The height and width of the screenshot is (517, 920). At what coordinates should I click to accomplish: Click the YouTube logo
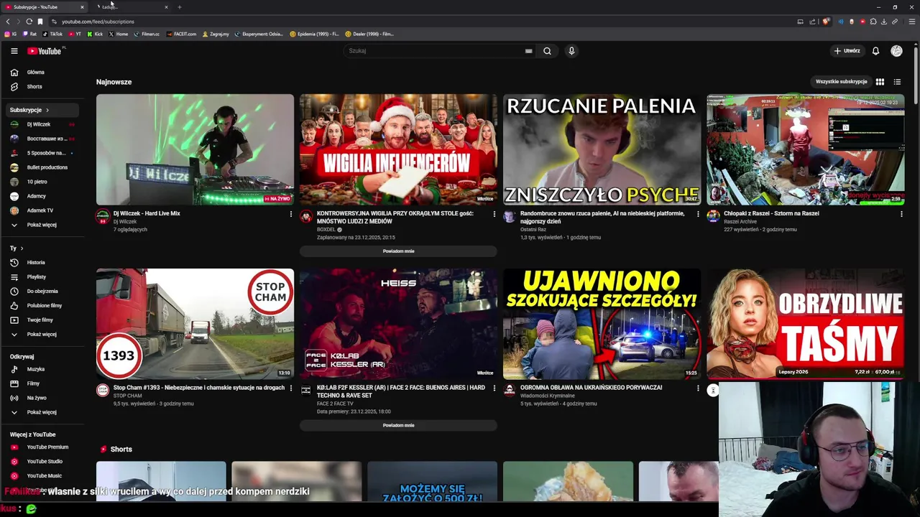[x=45, y=51]
